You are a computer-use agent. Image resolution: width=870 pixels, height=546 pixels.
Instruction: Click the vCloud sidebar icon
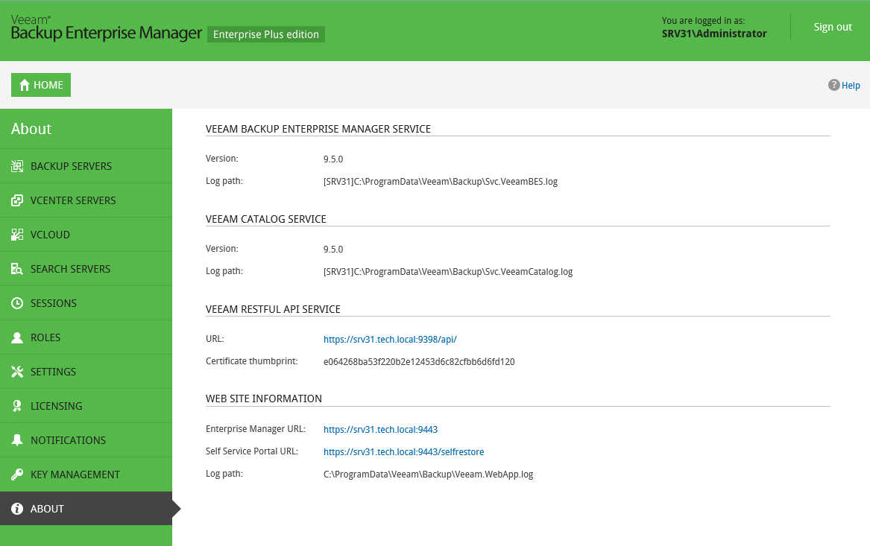point(17,235)
